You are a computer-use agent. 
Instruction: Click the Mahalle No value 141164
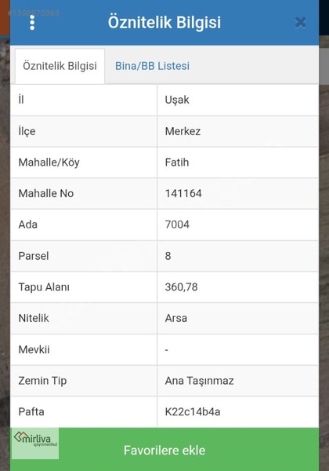tap(183, 193)
